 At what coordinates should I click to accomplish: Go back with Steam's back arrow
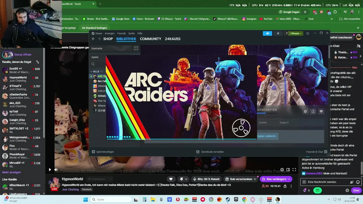[93, 39]
